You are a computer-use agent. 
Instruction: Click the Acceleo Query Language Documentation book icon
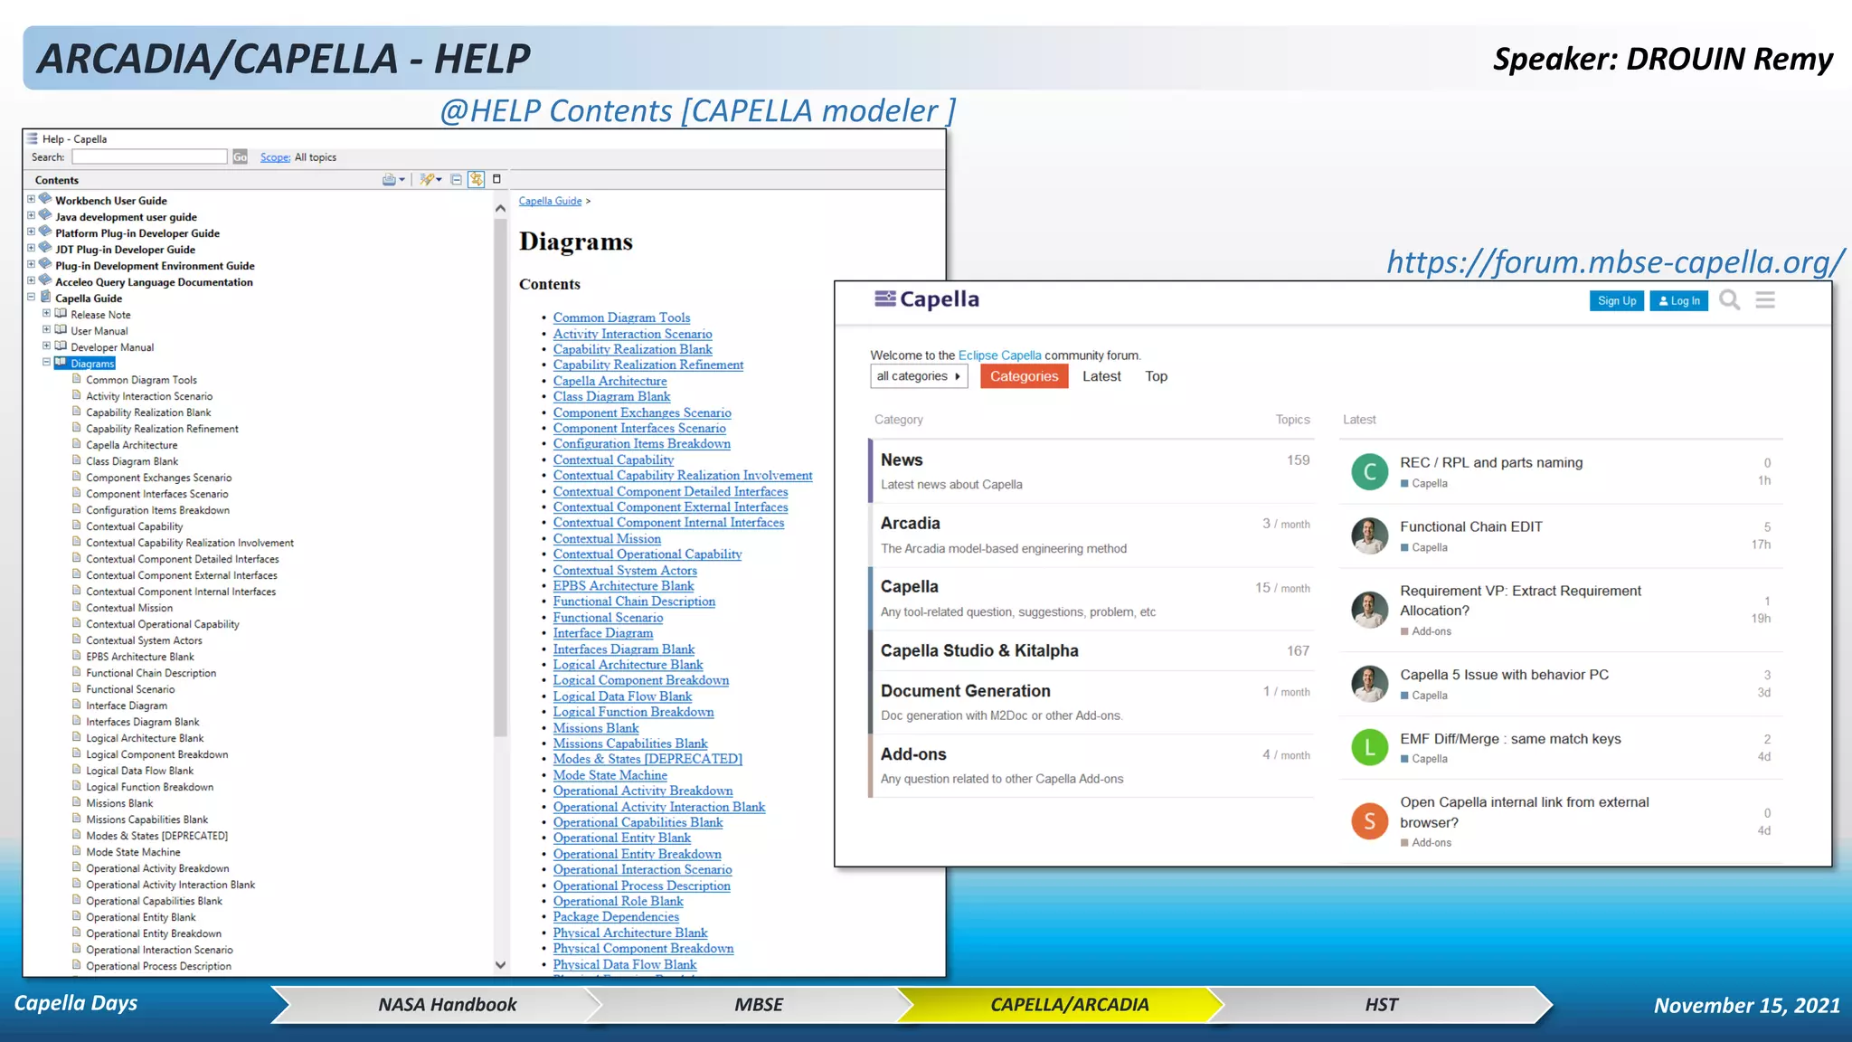(45, 280)
